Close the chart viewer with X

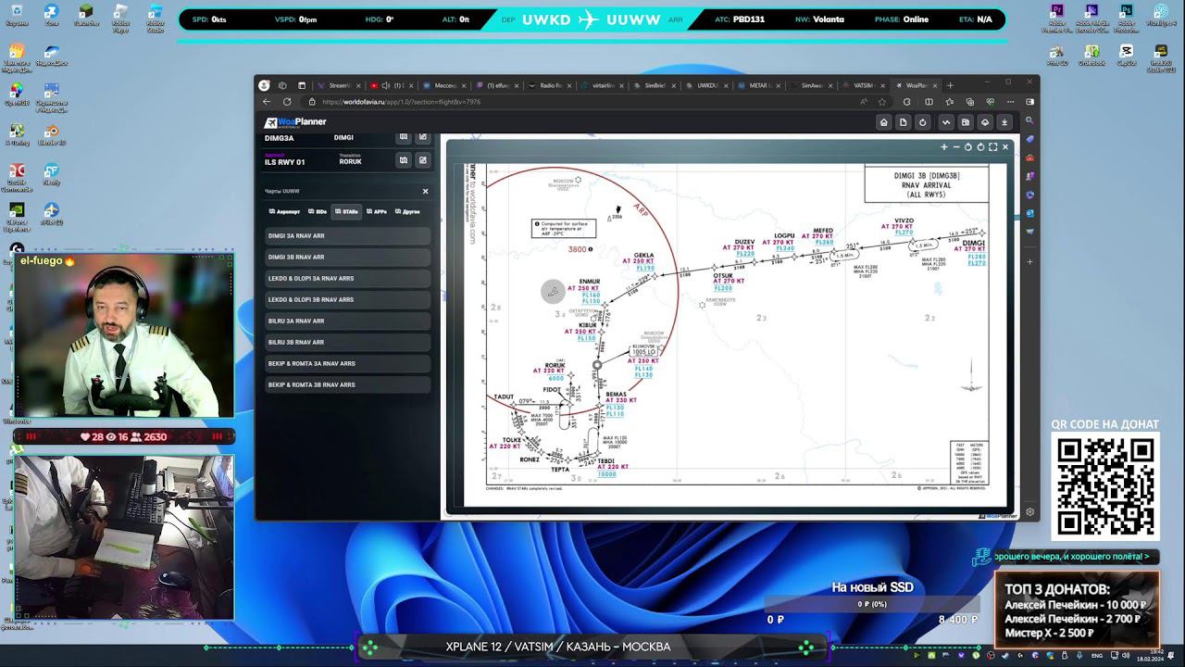coord(1005,147)
